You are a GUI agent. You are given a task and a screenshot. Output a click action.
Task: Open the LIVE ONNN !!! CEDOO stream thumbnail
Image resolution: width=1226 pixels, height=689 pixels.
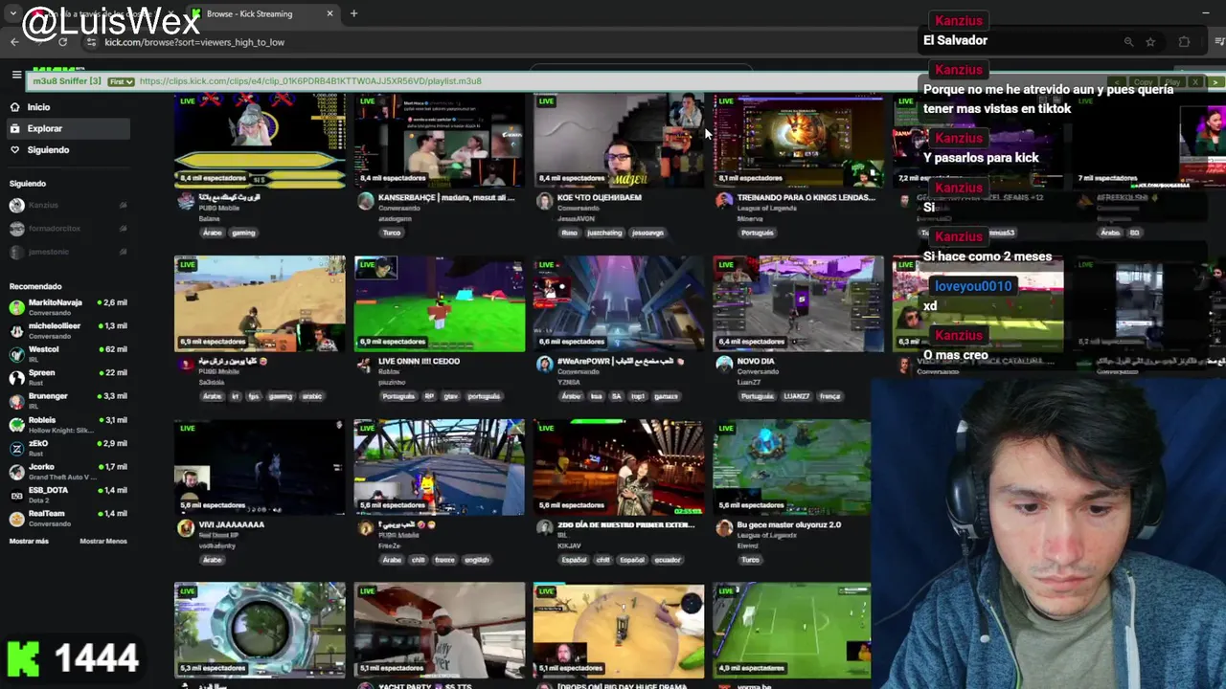coord(439,303)
